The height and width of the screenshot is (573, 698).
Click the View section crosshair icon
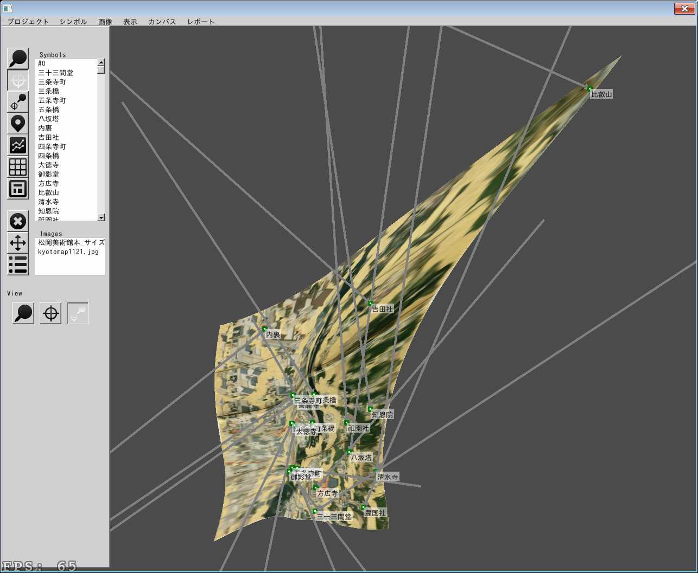coord(50,313)
